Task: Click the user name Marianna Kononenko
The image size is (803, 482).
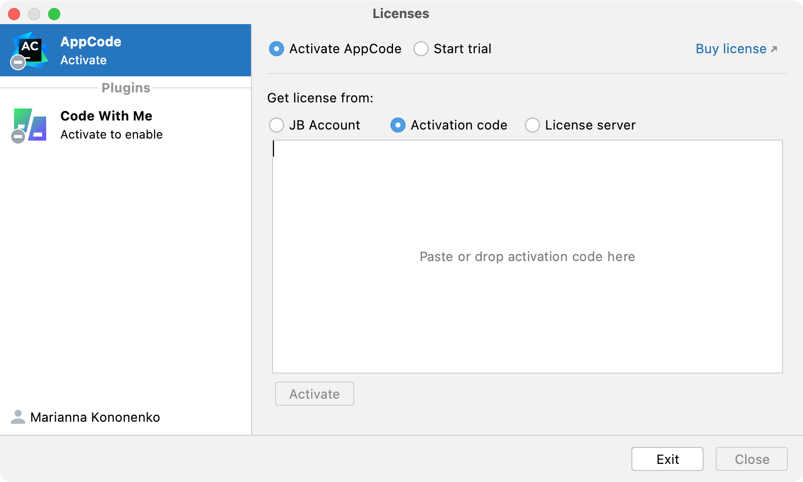Action: pos(95,417)
